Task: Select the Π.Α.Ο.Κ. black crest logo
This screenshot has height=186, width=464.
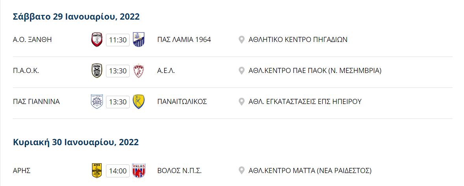Action: (97, 71)
